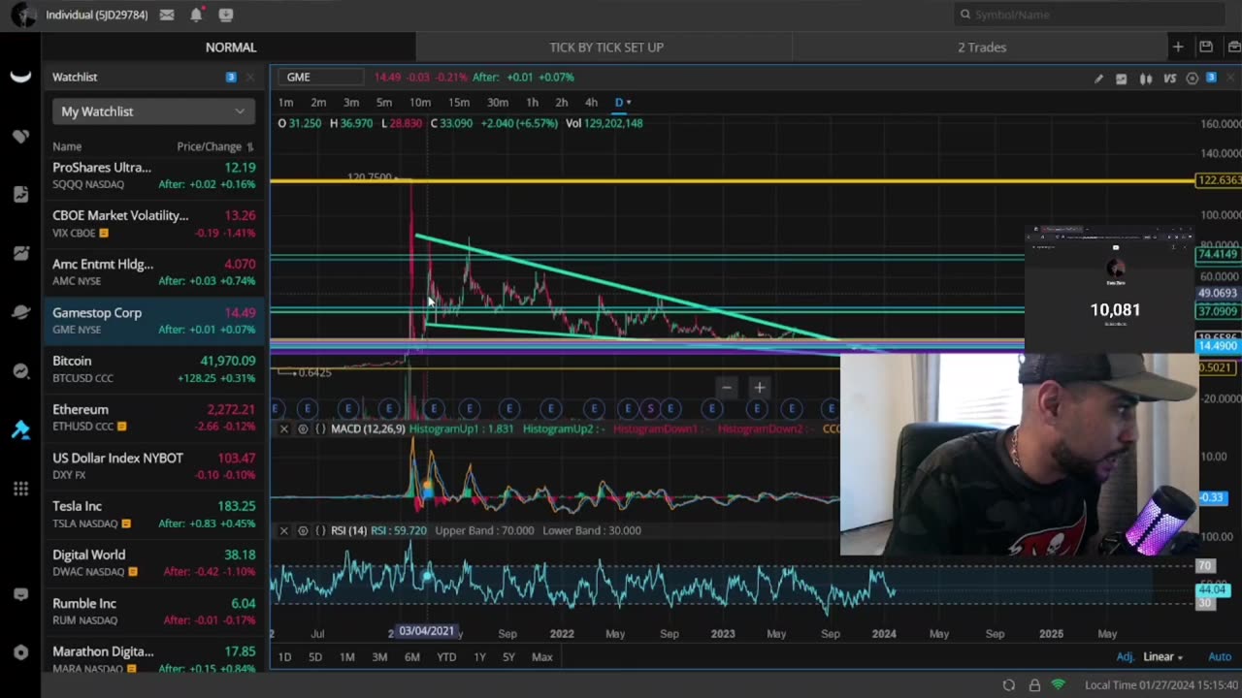Zoom out chart with minus button
1242x698 pixels.
tap(727, 388)
